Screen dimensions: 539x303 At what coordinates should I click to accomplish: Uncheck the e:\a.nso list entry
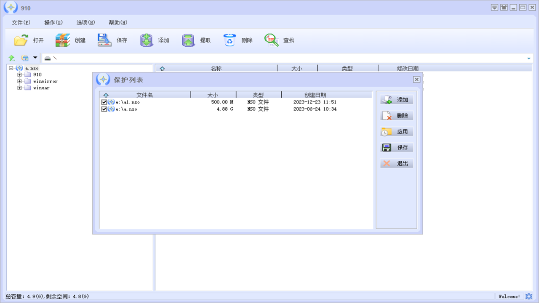pos(104,109)
